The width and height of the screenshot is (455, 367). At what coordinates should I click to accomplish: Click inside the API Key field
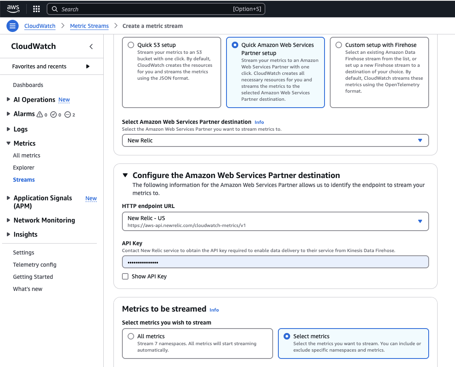[276, 262]
